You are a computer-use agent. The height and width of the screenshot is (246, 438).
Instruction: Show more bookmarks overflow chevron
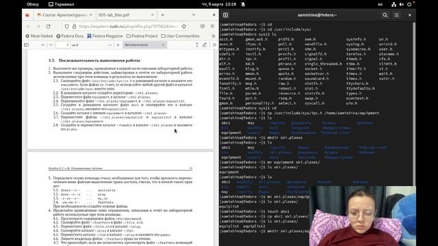[213, 36]
